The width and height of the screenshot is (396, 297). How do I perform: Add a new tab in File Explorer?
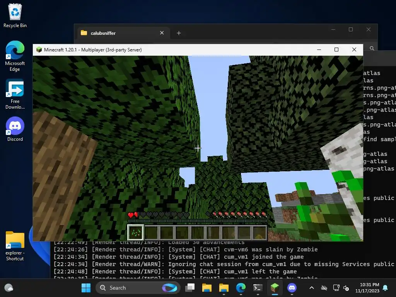179,33
